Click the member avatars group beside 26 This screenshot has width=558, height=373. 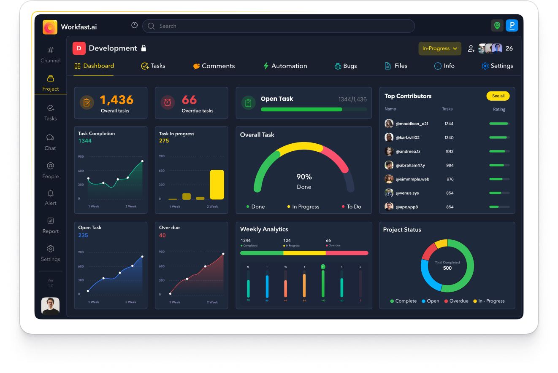[490, 48]
